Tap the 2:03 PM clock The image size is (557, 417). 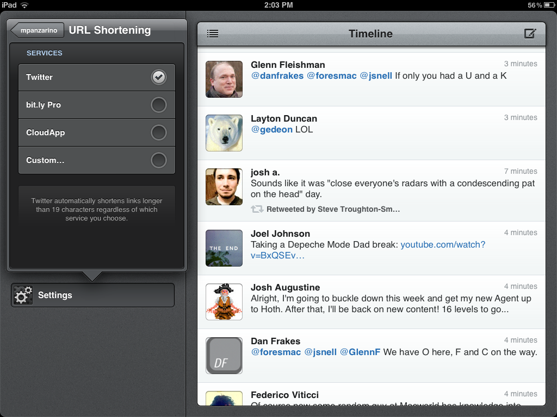pyautogui.click(x=278, y=5)
